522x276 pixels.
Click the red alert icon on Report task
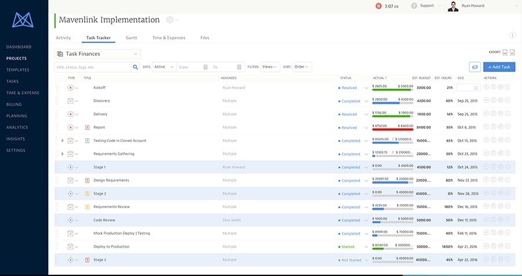click(87, 128)
